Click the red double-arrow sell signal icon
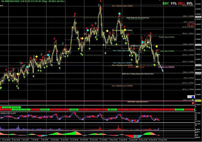The height and width of the screenshot is (142, 202). [191, 25]
